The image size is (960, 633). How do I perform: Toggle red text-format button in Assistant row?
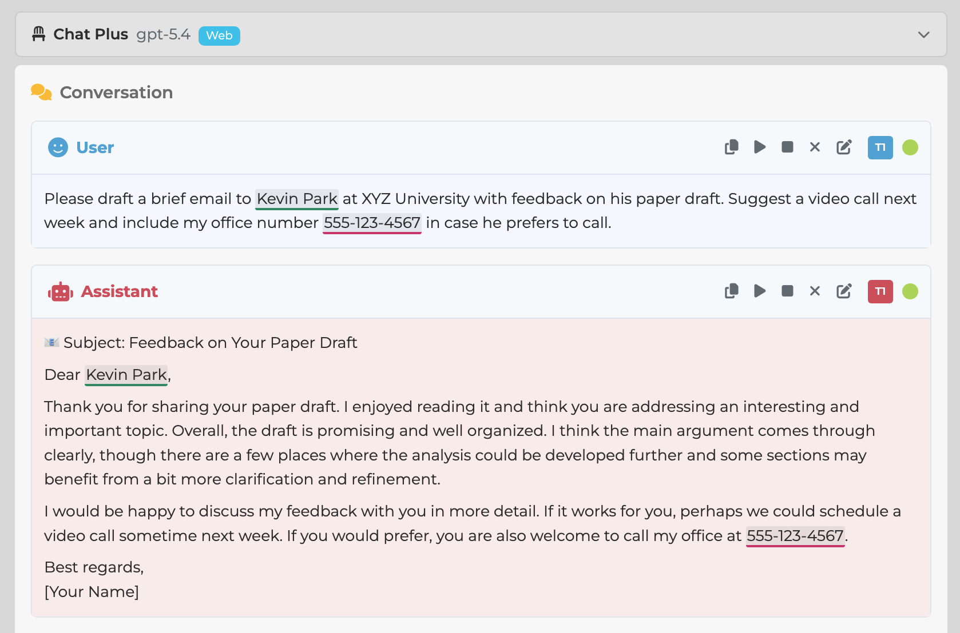tap(880, 291)
